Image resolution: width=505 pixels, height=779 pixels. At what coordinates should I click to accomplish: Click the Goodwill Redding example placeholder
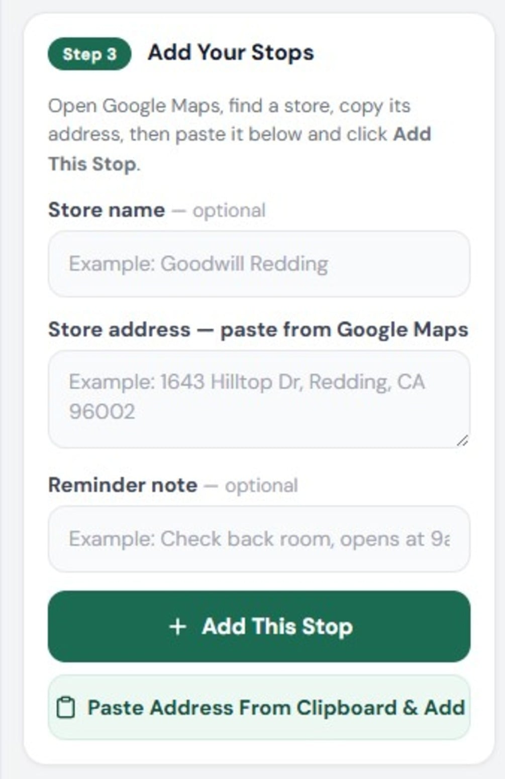point(198,264)
